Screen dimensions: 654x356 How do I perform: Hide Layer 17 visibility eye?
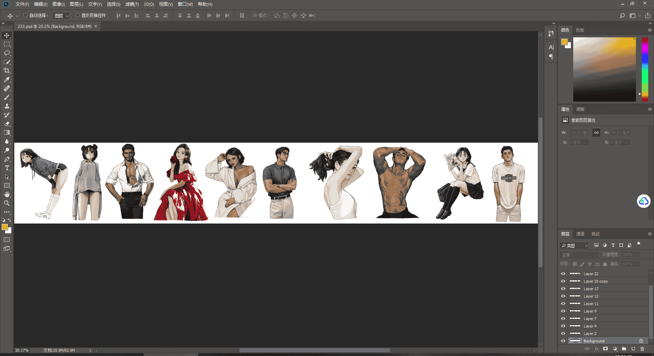tap(563, 289)
